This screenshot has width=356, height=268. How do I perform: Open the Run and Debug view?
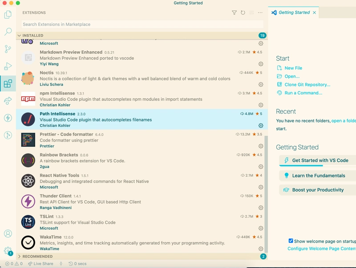point(8,66)
